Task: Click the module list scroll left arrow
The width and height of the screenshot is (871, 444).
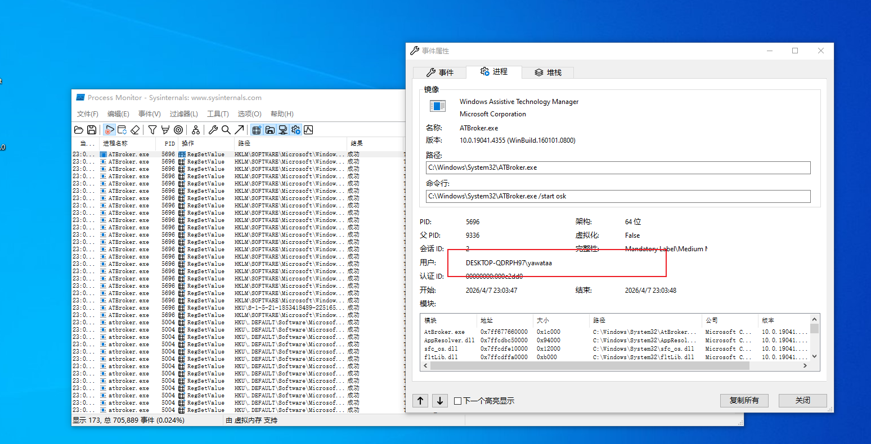Action: click(x=425, y=365)
